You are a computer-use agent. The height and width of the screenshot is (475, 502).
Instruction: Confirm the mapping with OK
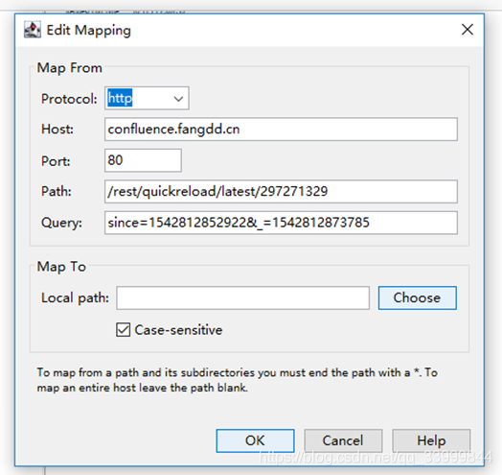pyautogui.click(x=255, y=440)
